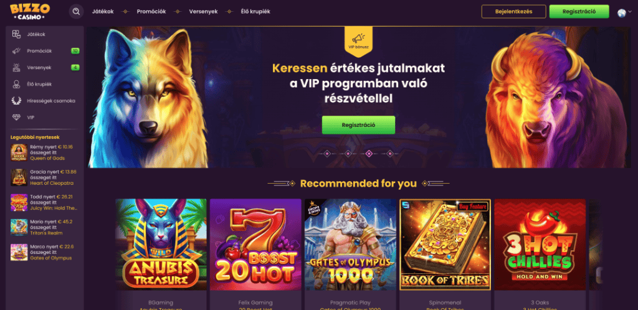Open the search magnifier icon
Image resolution: width=638 pixels, height=310 pixels.
click(76, 11)
